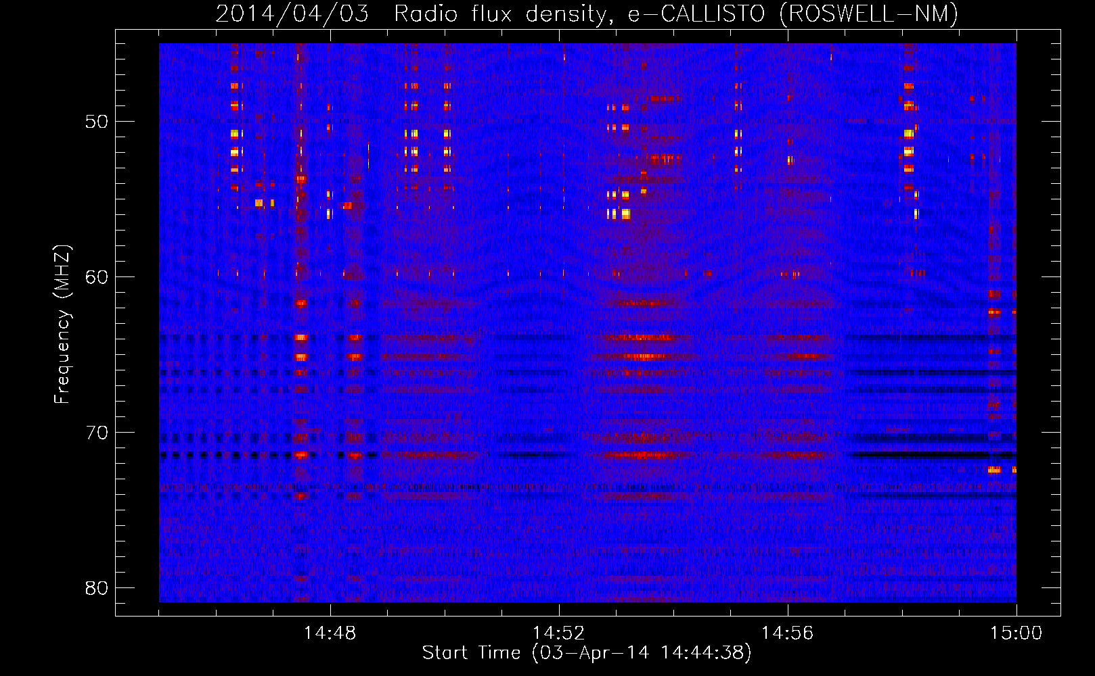Click the 14:52 time tick label

tap(559, 633)
